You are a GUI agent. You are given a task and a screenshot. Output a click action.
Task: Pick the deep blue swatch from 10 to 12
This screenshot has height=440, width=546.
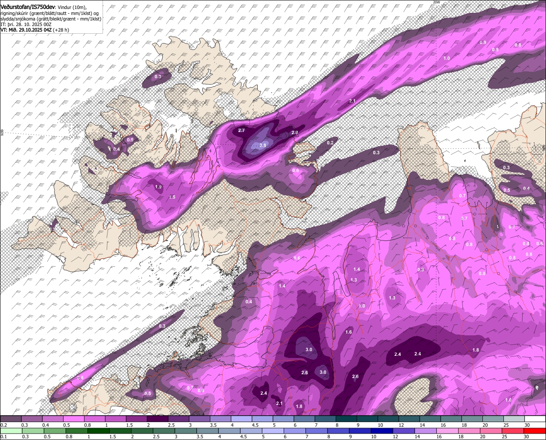[x=383, y=431]
